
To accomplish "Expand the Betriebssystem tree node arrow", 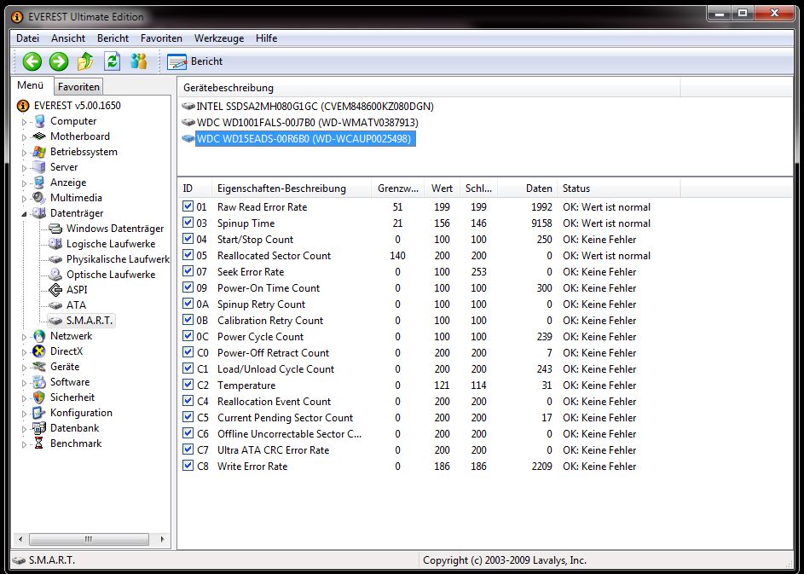I will (x=24, y=153).
